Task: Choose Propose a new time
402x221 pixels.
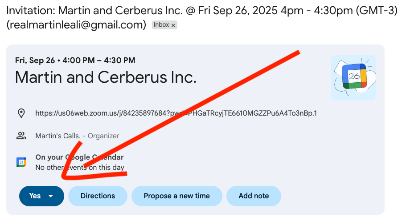Action: tap(176, 196)
